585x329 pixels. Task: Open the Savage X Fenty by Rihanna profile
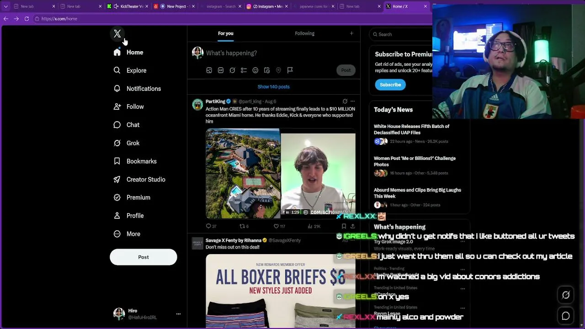pyautogui.click(x=233, y=240)
